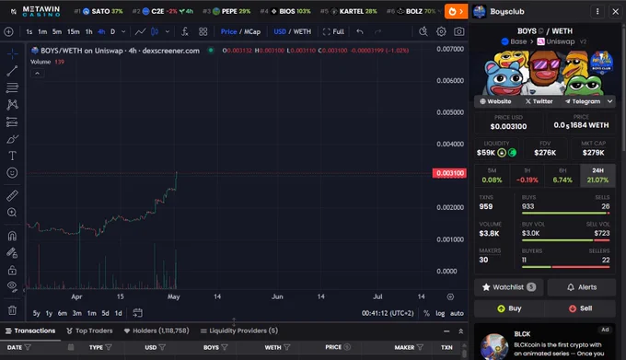626x360 pixels.
Task: Filter transactions by TYPE column
Action: point(109,348)
